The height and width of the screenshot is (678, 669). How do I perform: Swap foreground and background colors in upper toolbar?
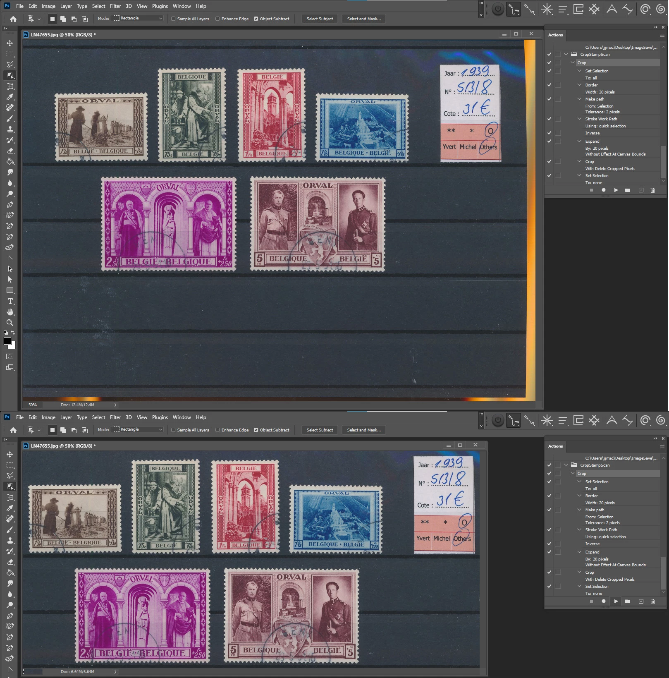13,333
